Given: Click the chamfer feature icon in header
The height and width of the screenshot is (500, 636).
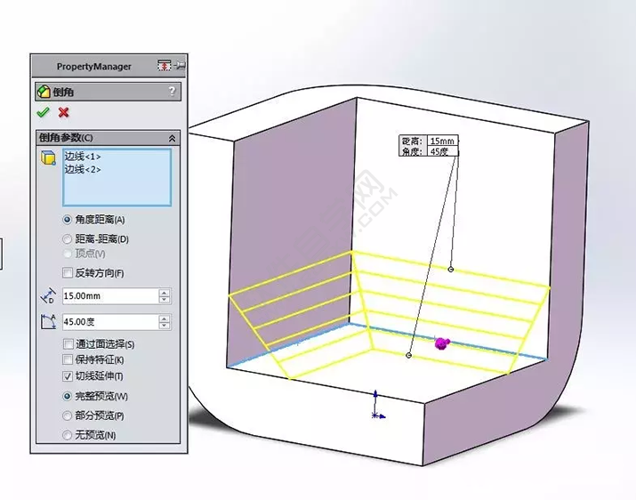Looking at the screenshot, I should [44, 92].
